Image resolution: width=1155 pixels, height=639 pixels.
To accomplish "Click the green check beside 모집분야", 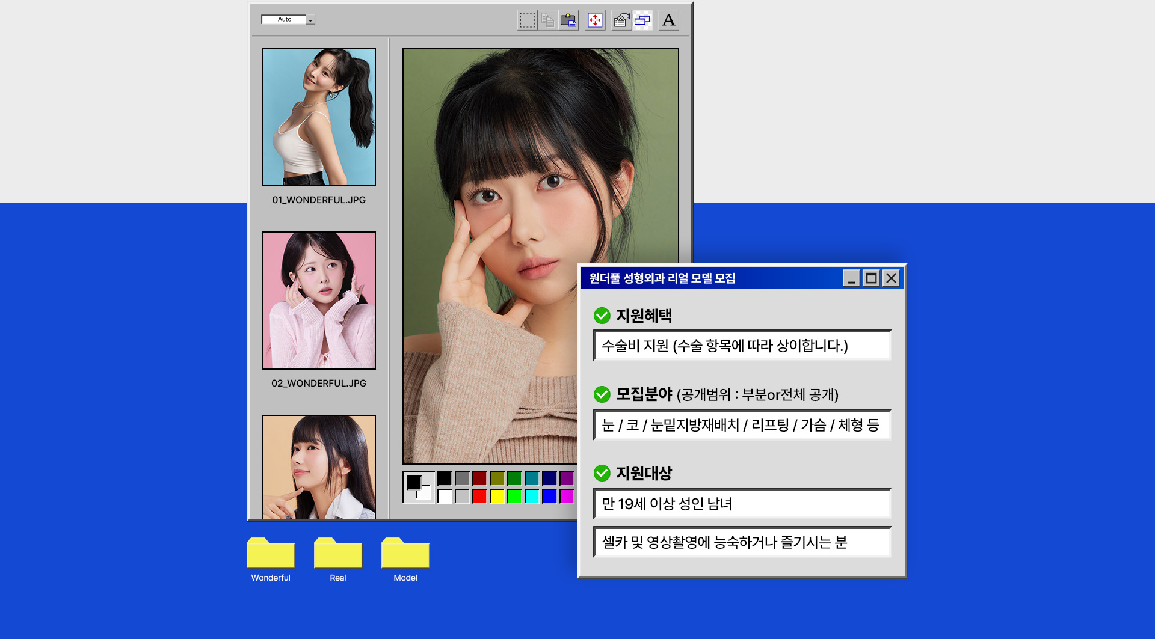I will coord(602,394).
